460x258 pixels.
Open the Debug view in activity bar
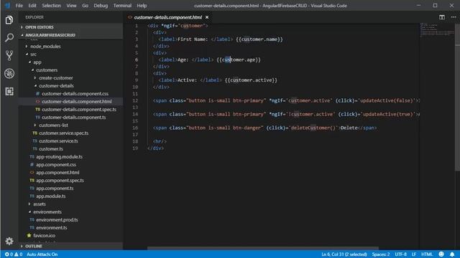(9, 73)
